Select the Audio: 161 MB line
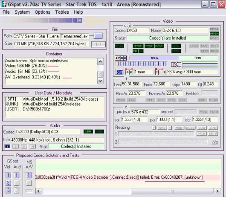The height and width of the screenshot is (197, 226). pos(26,71)
